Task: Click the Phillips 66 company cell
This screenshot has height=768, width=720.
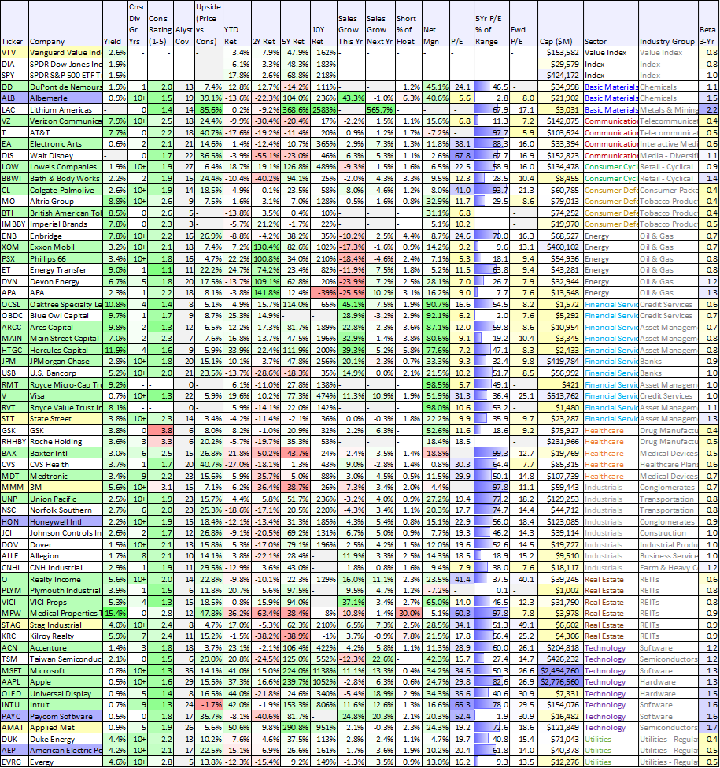Action: [x=65, y=258]
